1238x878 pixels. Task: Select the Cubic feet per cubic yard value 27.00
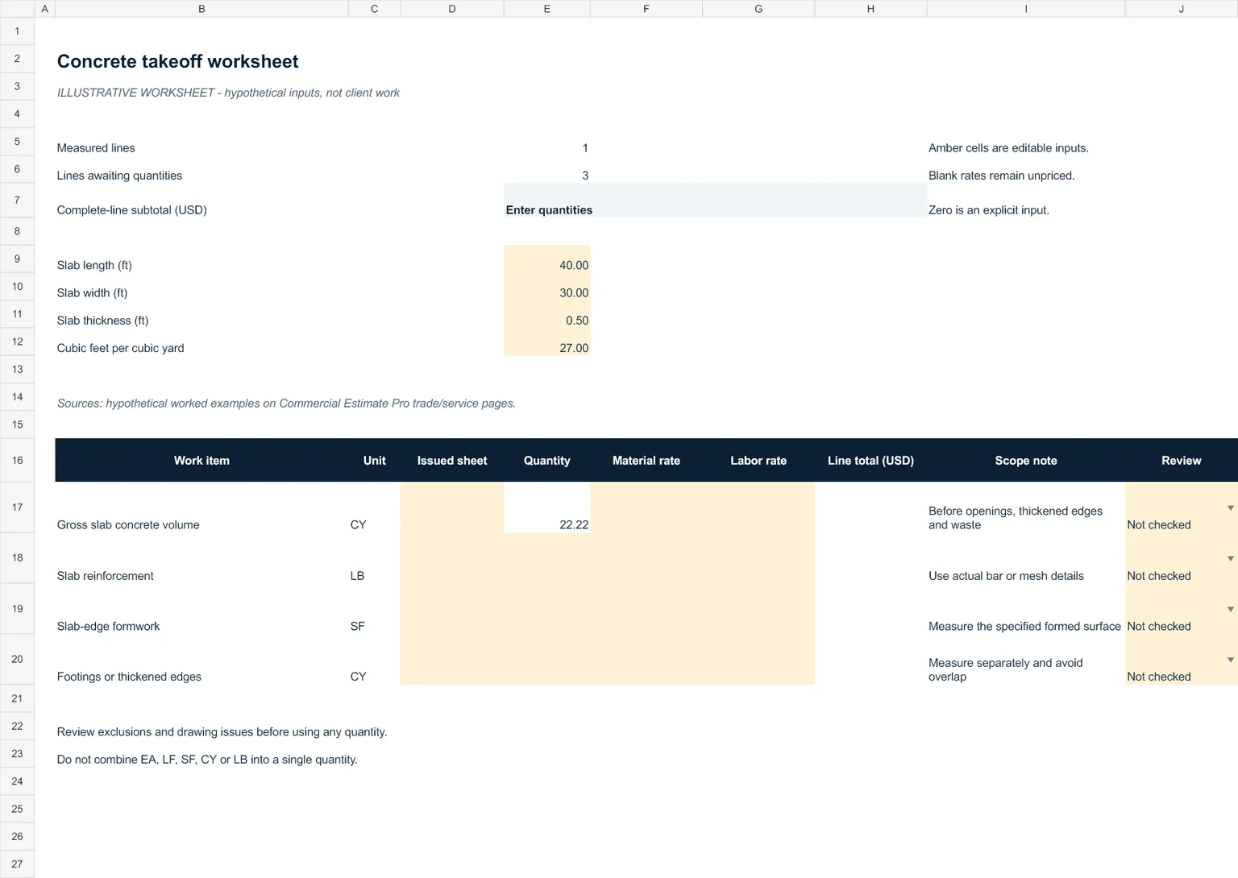tap(547, 342)
